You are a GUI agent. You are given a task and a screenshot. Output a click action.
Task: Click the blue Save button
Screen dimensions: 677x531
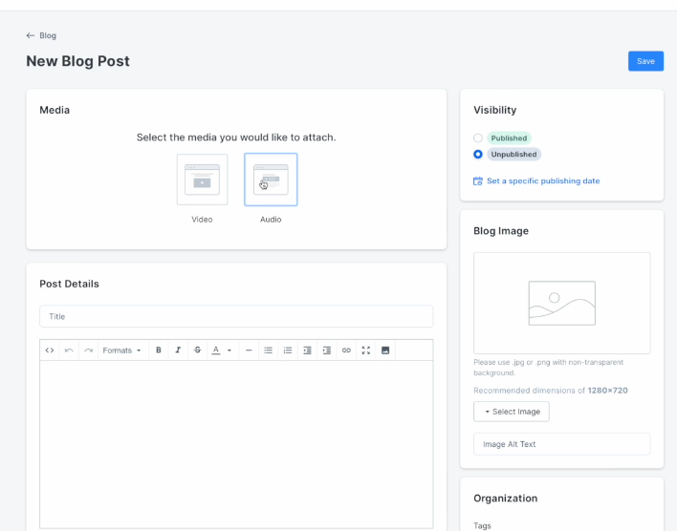pos(645,61)
